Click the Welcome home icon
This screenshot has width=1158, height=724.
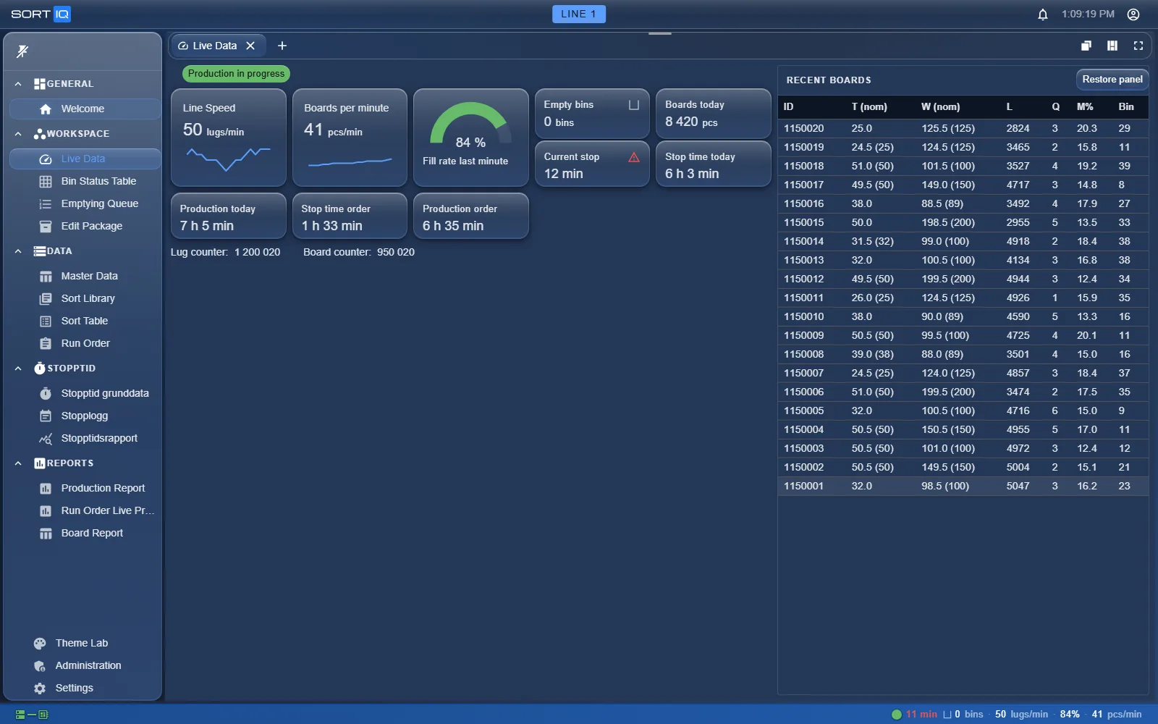[x=46, y=109]
